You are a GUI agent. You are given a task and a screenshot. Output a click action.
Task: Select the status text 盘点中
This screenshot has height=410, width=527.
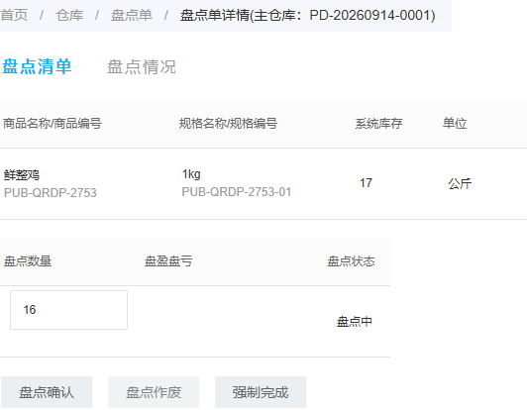point(355,322)
